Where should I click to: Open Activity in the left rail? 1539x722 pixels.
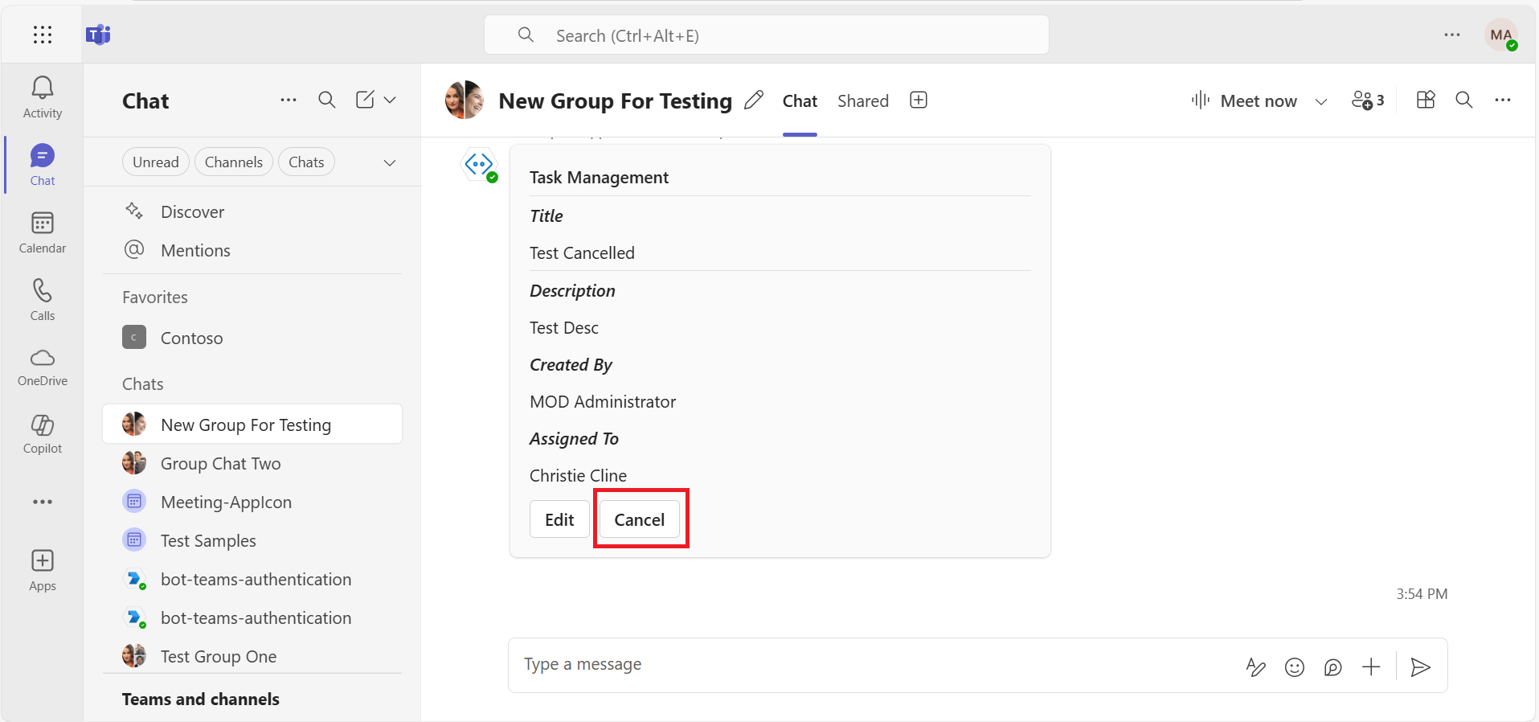pos(43,97)
